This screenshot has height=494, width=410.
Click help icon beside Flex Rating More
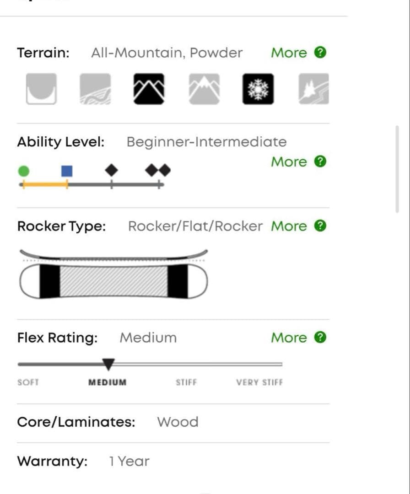(320, 338)
